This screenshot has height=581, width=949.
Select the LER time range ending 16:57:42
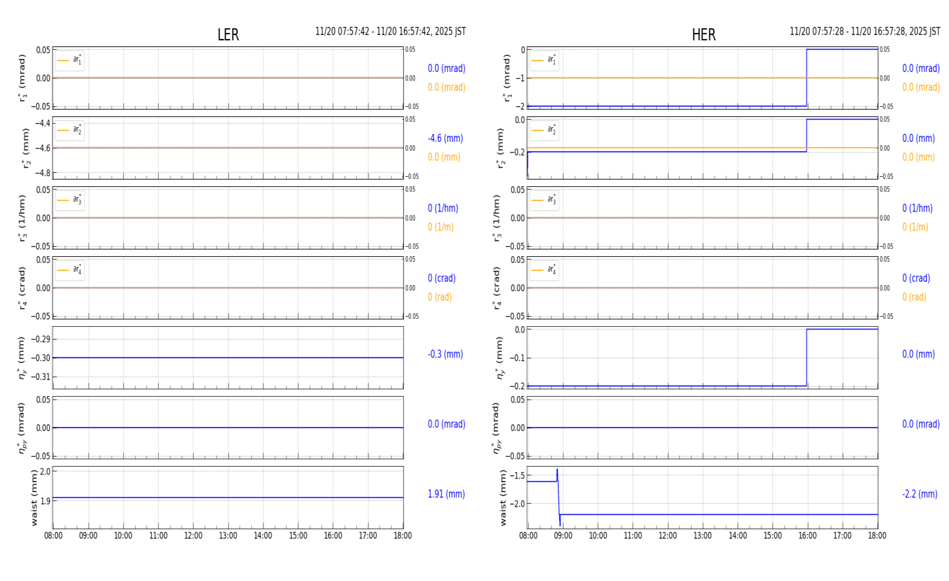[x=390, y=32]
